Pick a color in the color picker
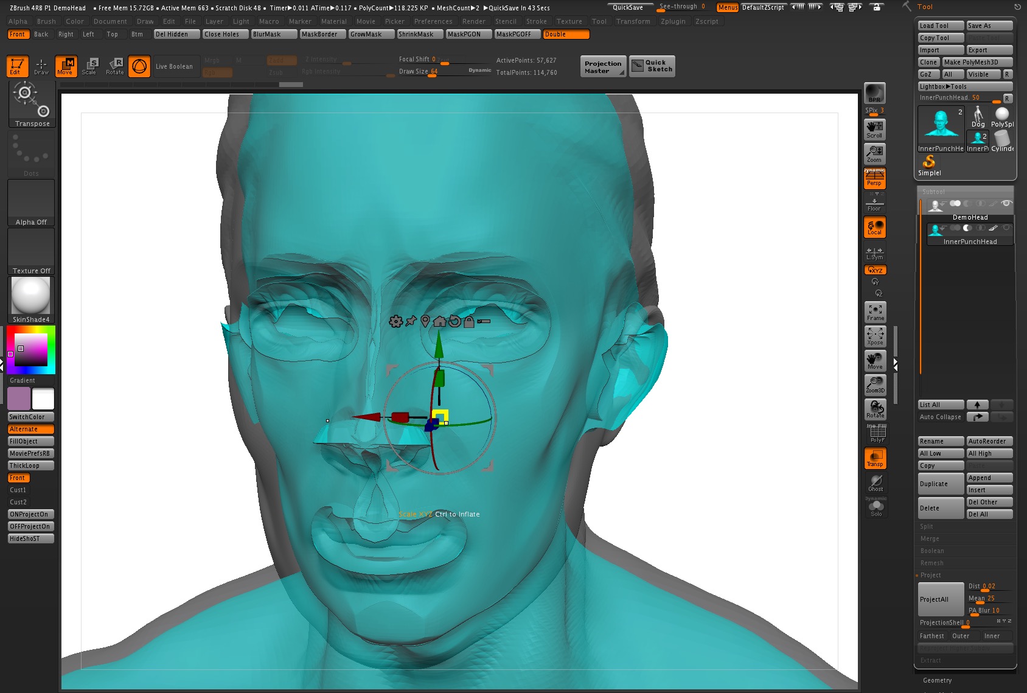Image resolution: width=1027 pixels, height=693 pixels. click(x=31, y=350)
